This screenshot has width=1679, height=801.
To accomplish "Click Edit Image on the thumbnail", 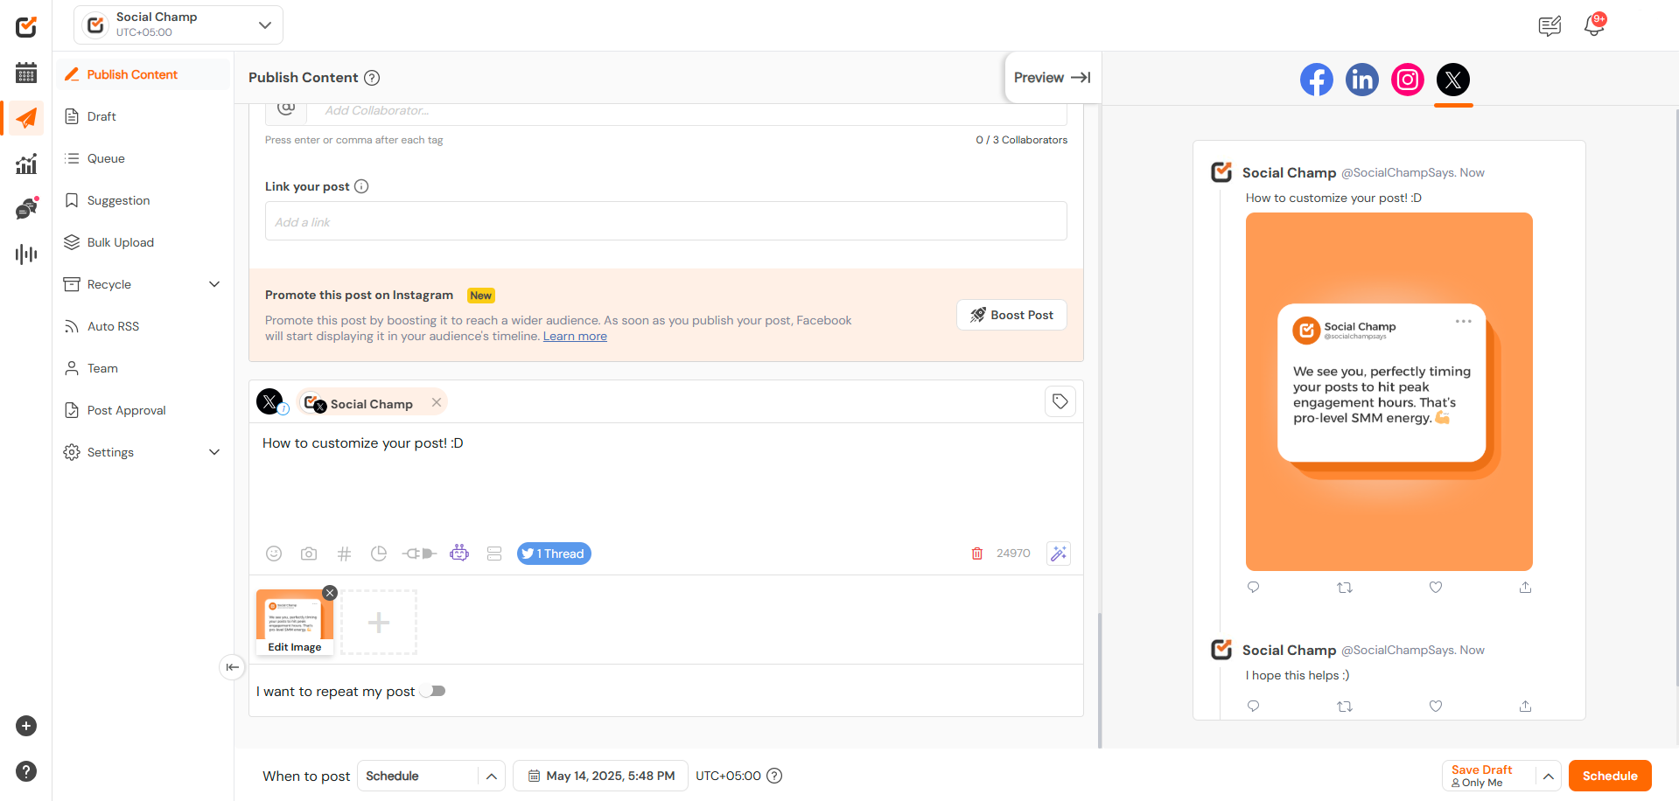I will 295,647.
